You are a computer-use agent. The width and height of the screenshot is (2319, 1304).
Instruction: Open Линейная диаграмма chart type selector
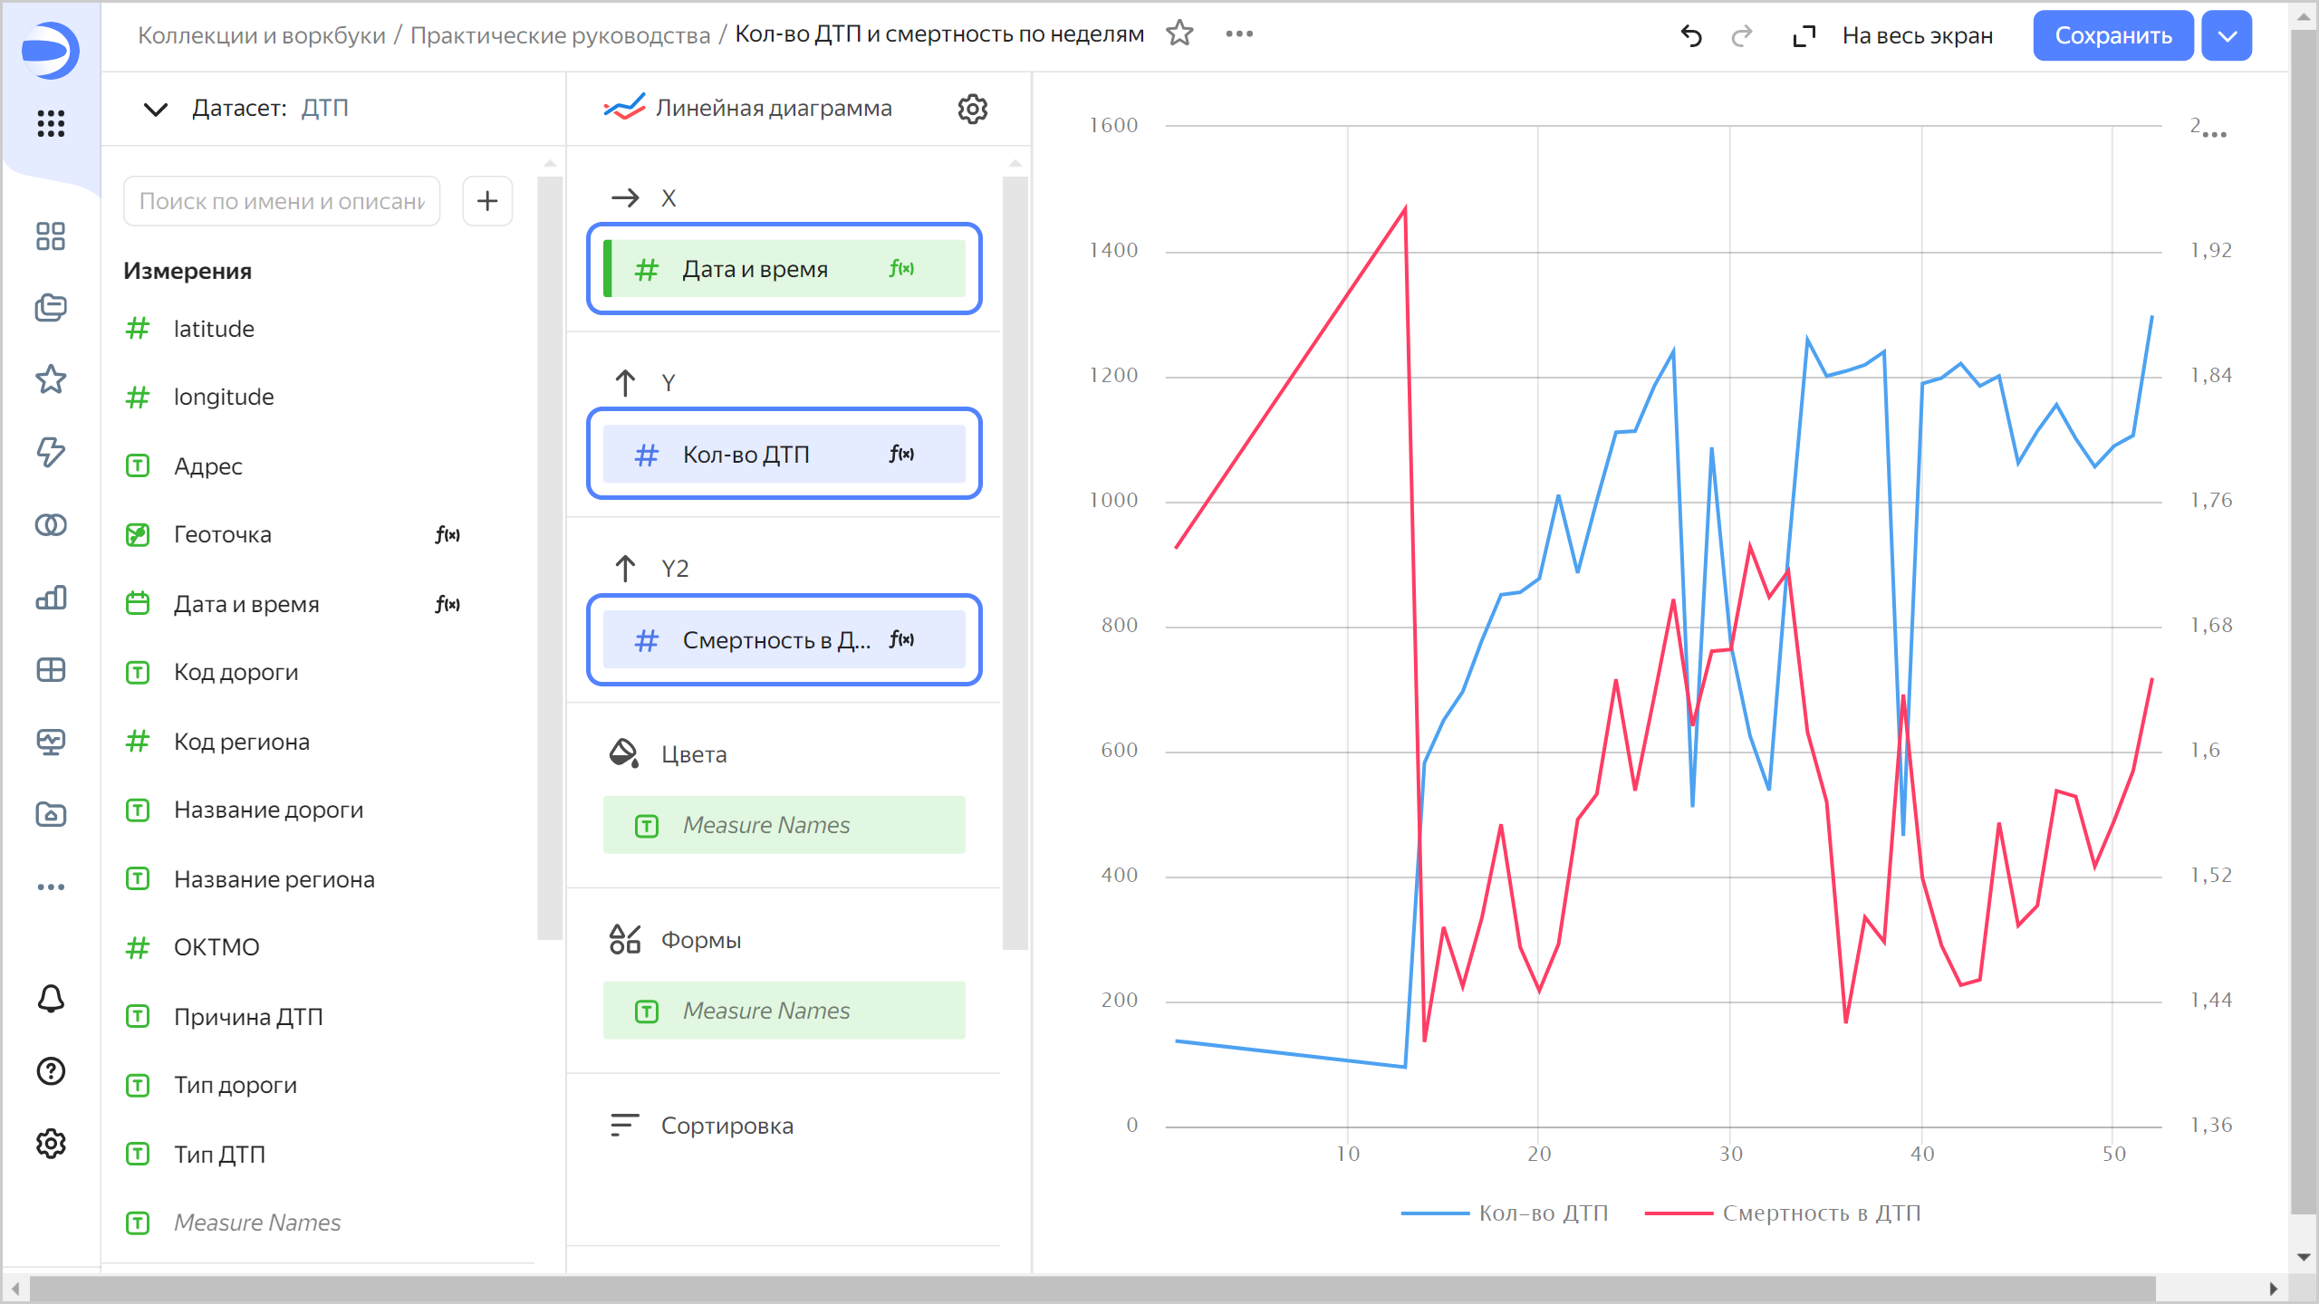point(773,109)
